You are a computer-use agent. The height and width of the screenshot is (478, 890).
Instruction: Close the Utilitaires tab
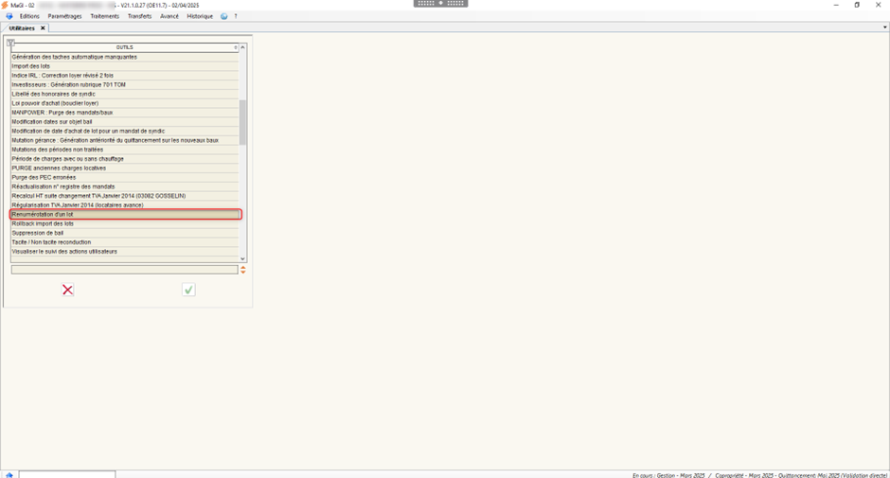pos(43,28)
